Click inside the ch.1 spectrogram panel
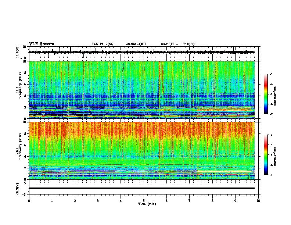The width and height of the screenshot is (291, 225). tap(141, 90)
